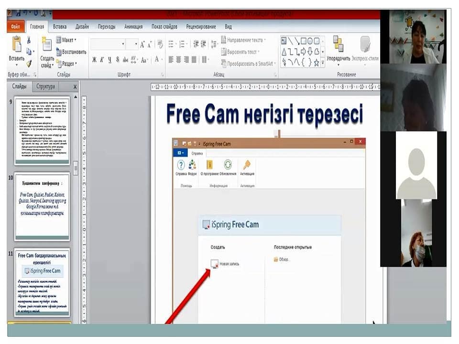Image resolution: width=459 pixels, height=344 pixels.
Task: Switch to the Дизайн ribbon tab
Action: [82, 27]
